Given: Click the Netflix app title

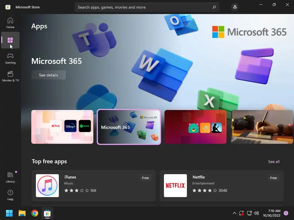Looking at the screenshot, I should pyautogui.click(x=199, y=177).
